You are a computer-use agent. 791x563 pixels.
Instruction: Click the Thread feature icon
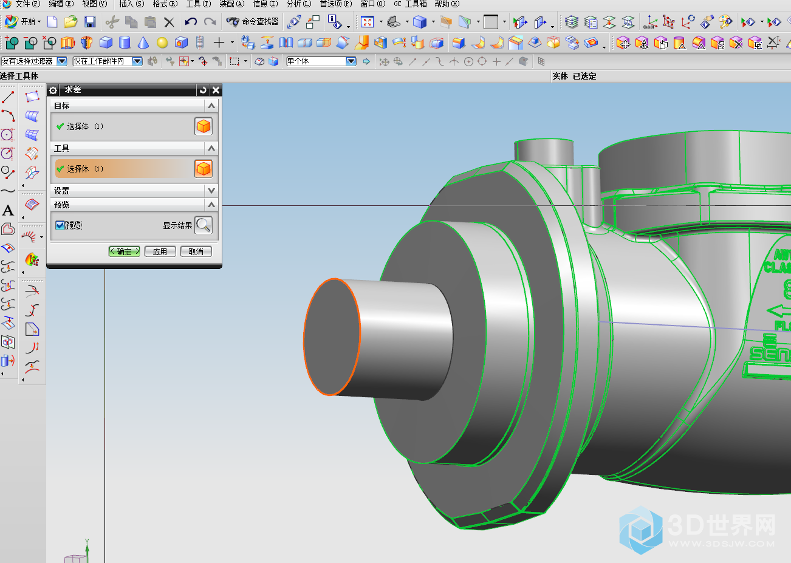point(200,43)
